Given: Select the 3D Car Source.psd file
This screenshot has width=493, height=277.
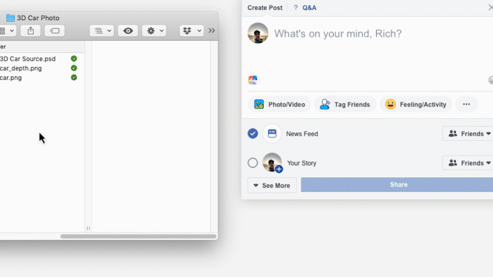Looking at the screenshot, I should (28, 59).
